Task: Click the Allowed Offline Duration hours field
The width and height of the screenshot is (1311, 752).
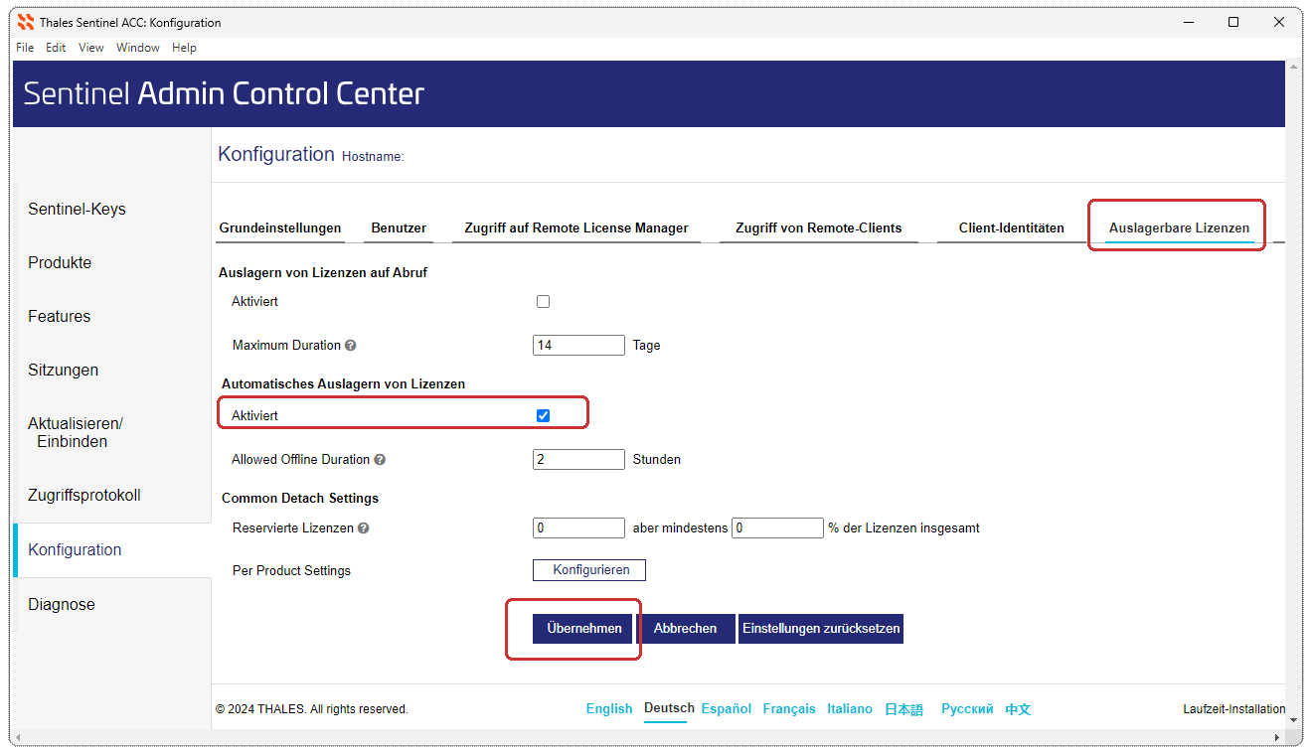Action: 578,460
